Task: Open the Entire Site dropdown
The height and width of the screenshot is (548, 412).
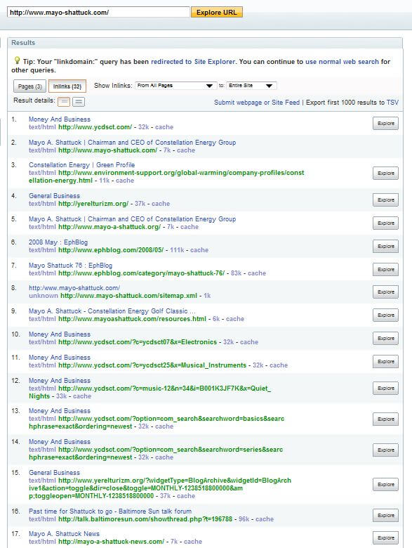Action: (251, 86)
